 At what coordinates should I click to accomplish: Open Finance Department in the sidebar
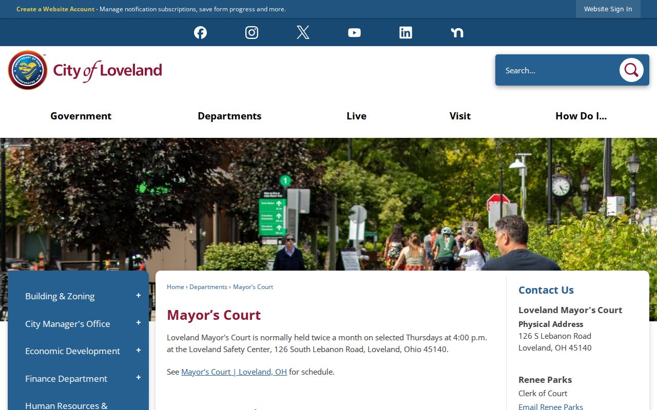[66, 379]
